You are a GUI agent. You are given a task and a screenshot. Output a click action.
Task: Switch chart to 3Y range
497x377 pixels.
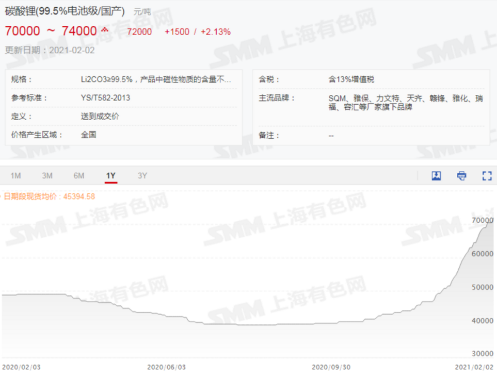point(142,175)
